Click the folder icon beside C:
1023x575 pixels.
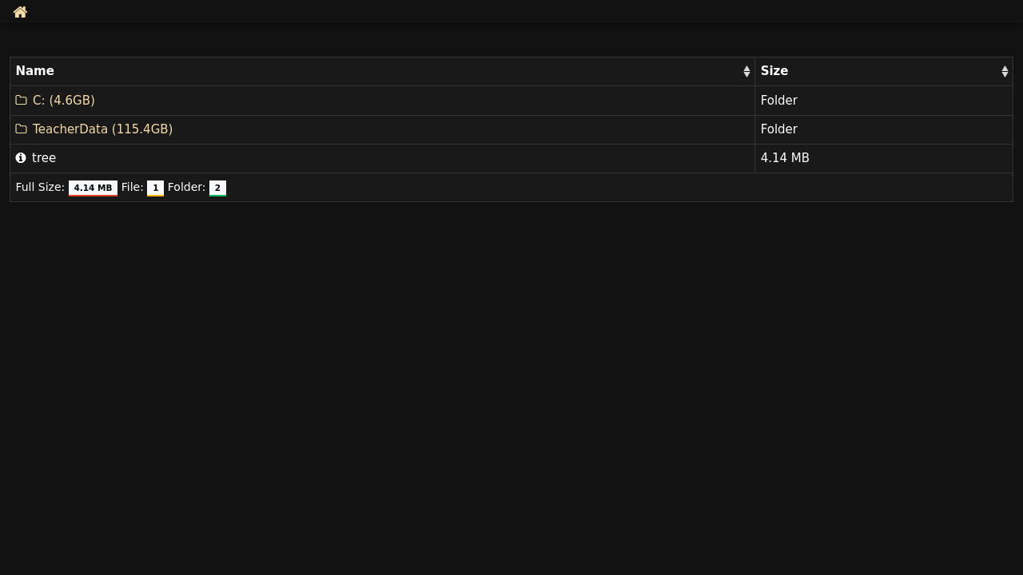(21, 101)
